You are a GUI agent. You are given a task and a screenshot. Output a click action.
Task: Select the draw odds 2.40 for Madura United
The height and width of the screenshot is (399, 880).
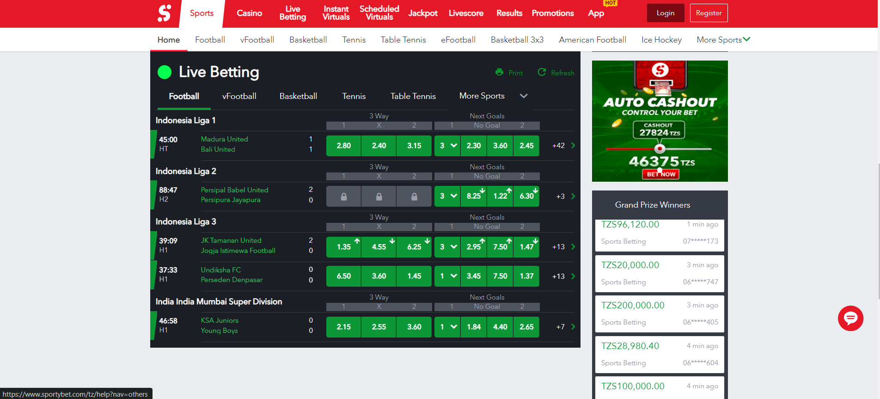coord(379,146)
